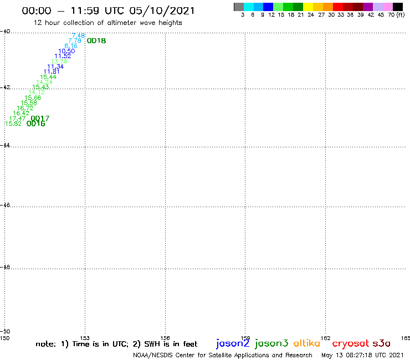Click the pure blue swatch in the legend
The width and height of the screenshot is (410, 360).
click(x=268, y=7)
